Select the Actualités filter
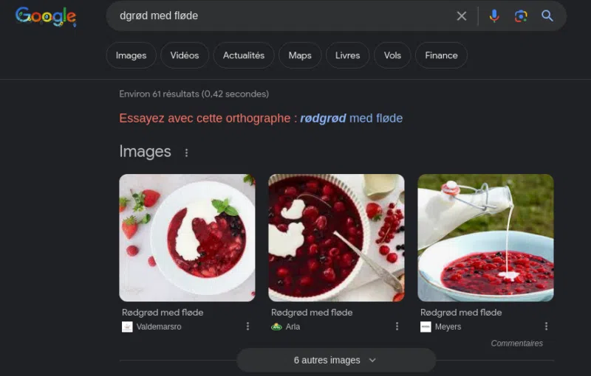591x376 pixels. click(243, 55)
